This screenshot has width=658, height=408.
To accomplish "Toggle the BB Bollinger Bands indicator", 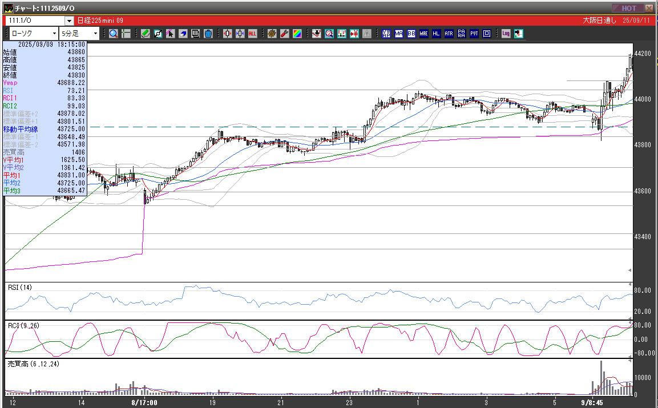I will click(x=411, y=34).
